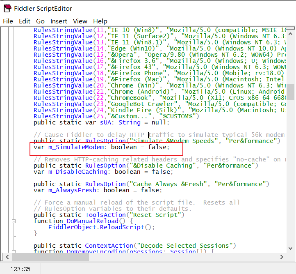The image size is (296, 274).
Task: Click the vertical scrollbar down arrow
Action: pyautogui.click(x=291, y=248)
